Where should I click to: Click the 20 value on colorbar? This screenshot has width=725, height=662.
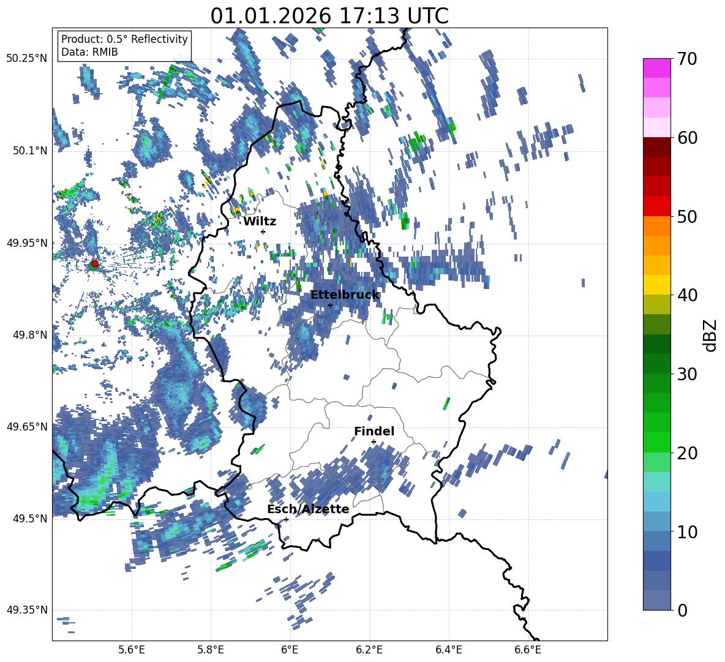tap(686, 453)
